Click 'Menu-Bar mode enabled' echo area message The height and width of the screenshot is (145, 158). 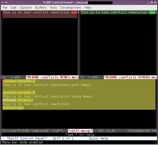(23, 142)
